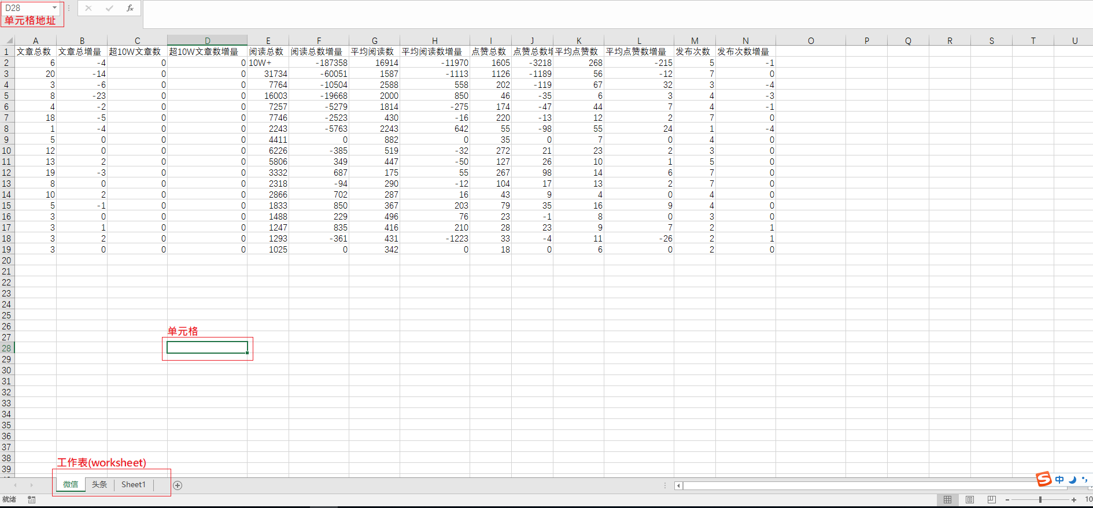Select the cell containing -11970
This screenshot has width=1093, height=508.
(x=435, y=63)
